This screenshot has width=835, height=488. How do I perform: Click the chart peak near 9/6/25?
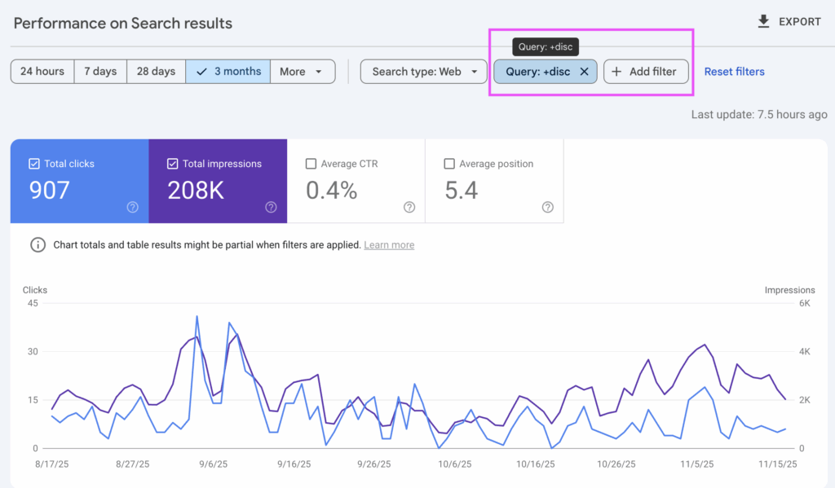click(x=197, y=316)
